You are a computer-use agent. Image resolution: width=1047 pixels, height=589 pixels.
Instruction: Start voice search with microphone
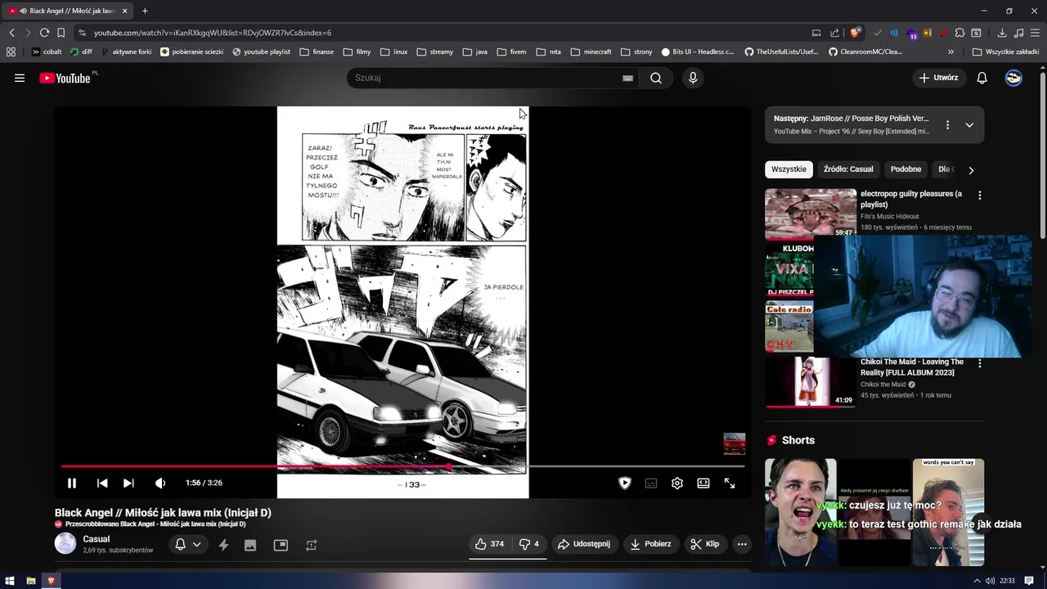click(693, 78)
